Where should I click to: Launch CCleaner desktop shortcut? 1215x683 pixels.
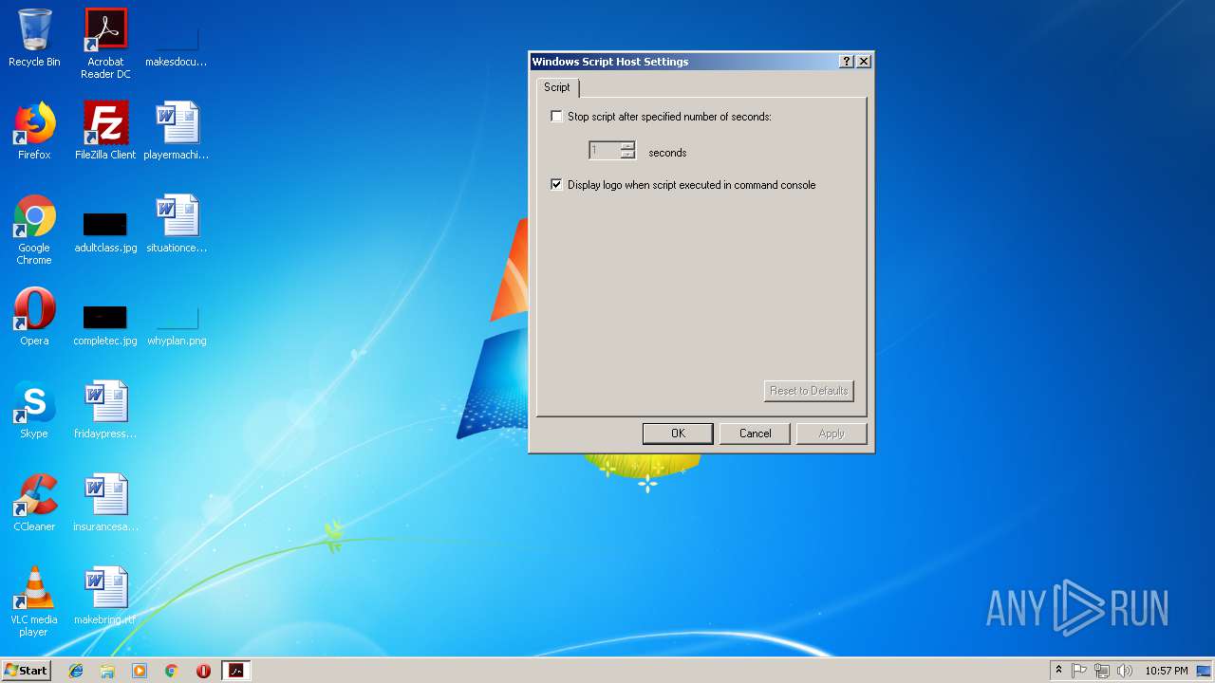pos(34,503)
